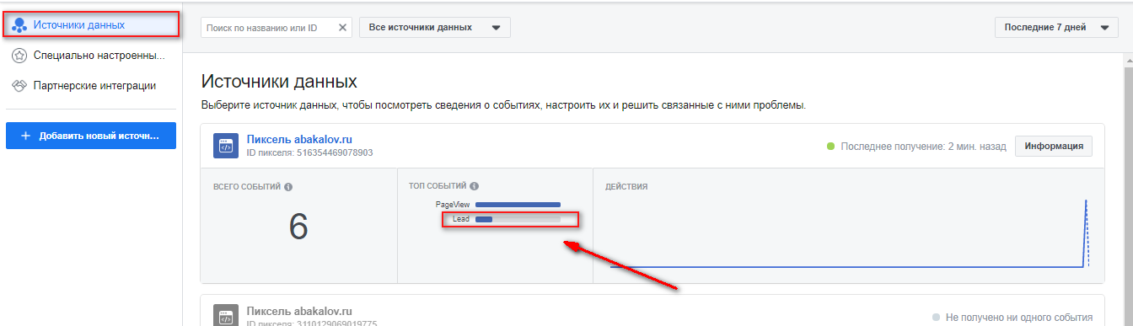Click the Lead label in top events
This screenshot has height=326, width=1133.
[x=461, y=220]
